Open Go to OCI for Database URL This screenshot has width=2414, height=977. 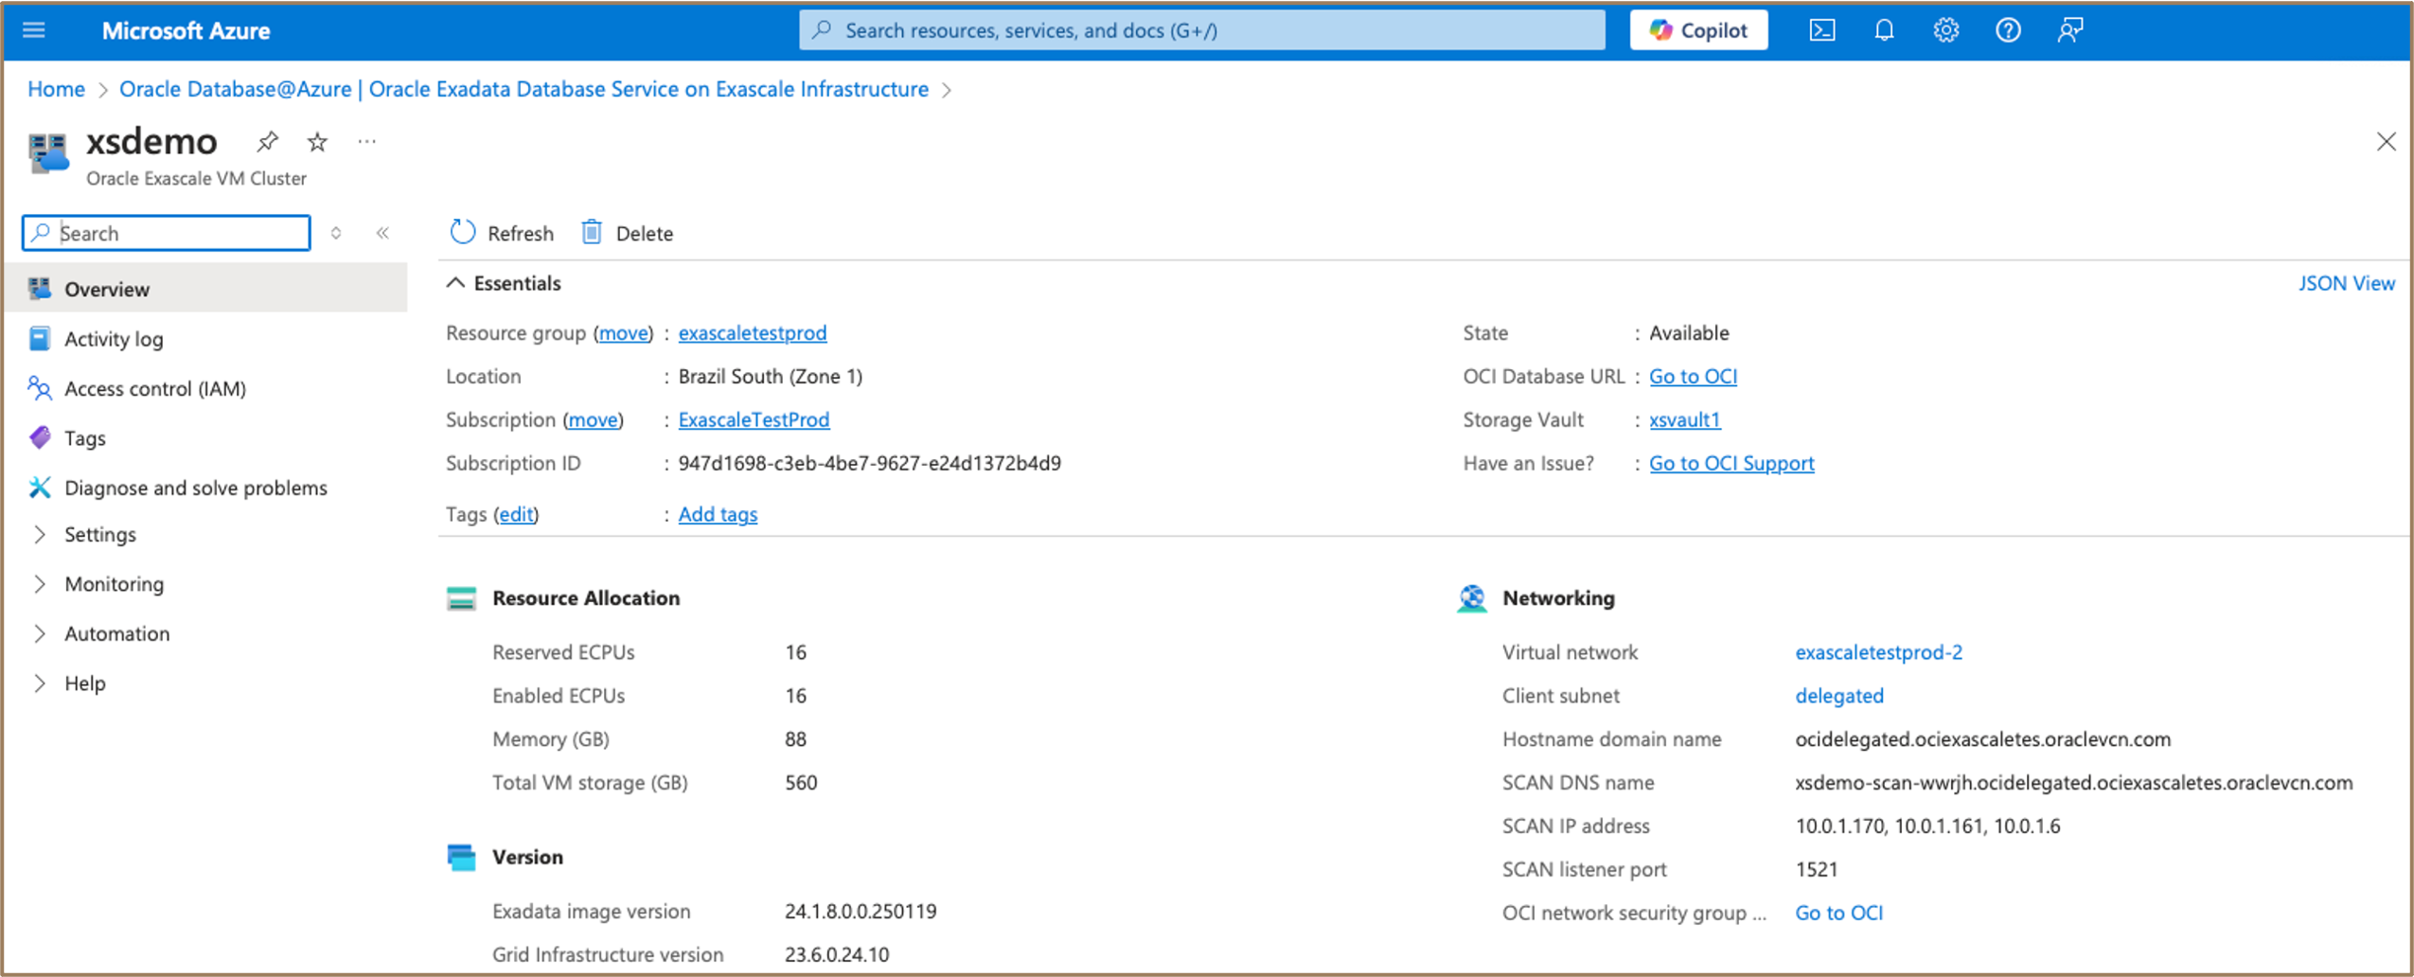[x=1693, y=376]
